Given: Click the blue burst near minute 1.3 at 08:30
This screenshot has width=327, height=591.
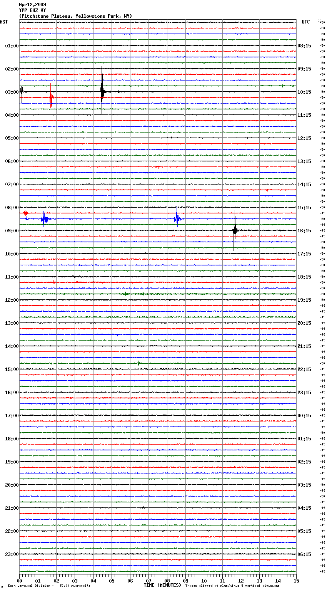Looking at the screenshot, I should (45, 219).
